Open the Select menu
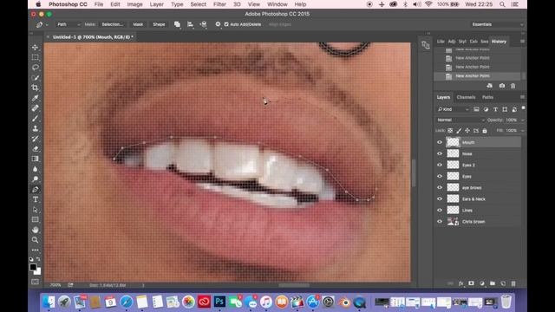The height and width of the screenshot is (312, 555). click(199, 4)
